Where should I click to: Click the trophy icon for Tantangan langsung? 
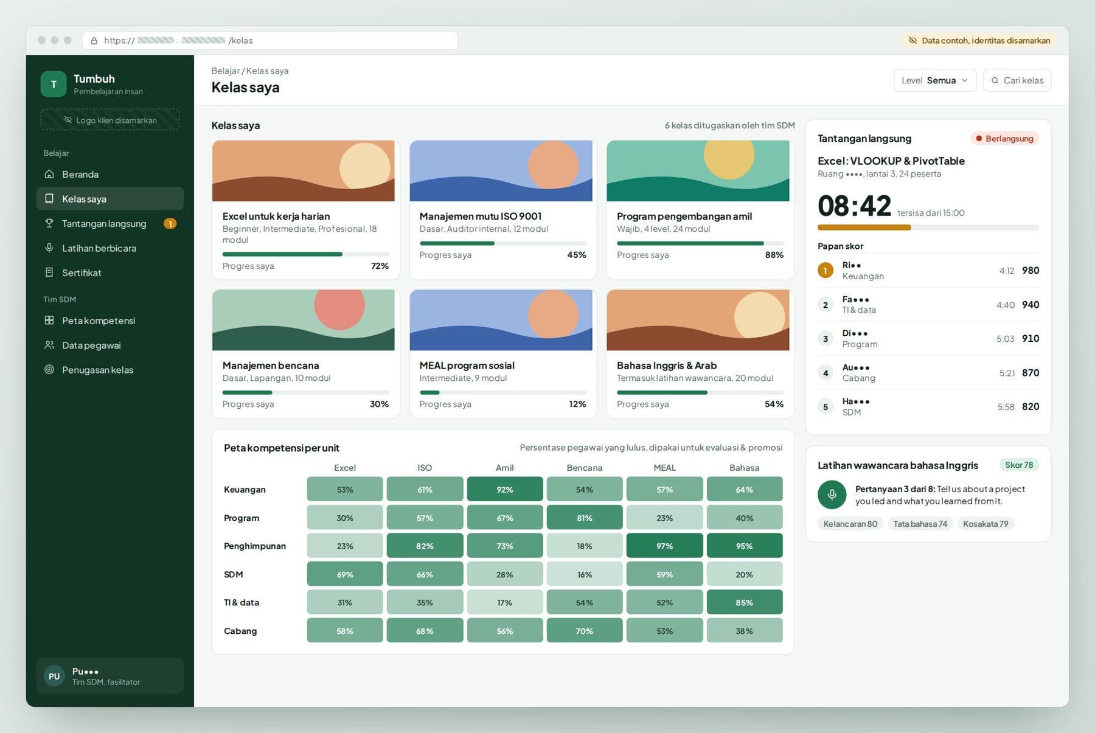pyautogui.click(x=49, y=223)
